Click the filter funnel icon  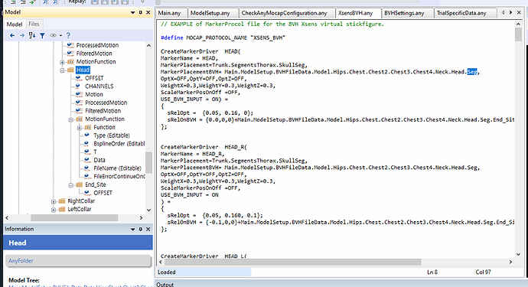[42, 35]
